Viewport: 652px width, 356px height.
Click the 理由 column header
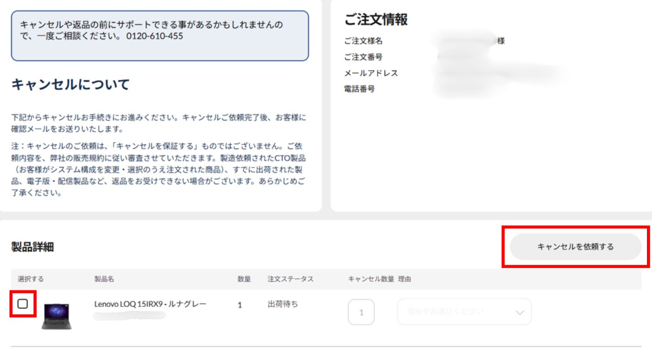pos(404,279)
